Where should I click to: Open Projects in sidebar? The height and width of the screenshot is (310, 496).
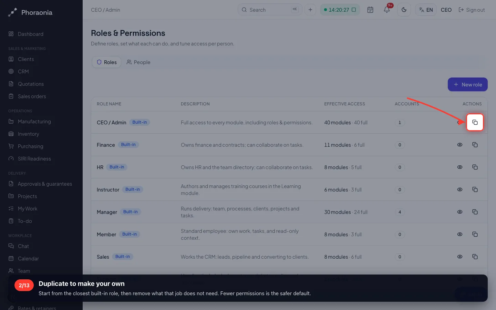41,196
